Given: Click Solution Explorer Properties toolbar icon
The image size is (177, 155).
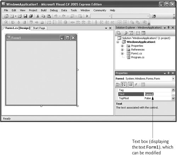Looking at the screenshot, I should [119, 33].
